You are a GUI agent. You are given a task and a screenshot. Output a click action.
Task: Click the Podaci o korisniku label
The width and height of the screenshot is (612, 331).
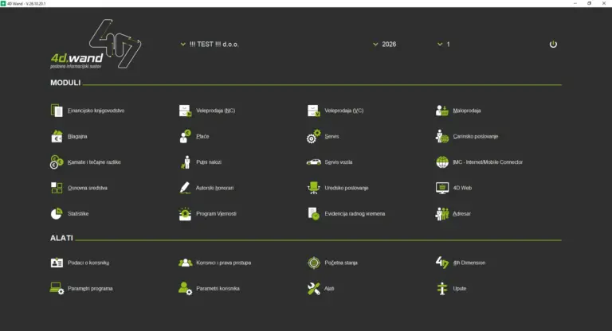[88, 263]
